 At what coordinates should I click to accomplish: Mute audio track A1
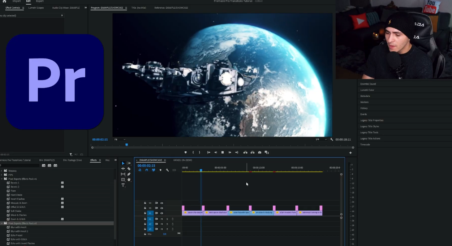[162, 219]
